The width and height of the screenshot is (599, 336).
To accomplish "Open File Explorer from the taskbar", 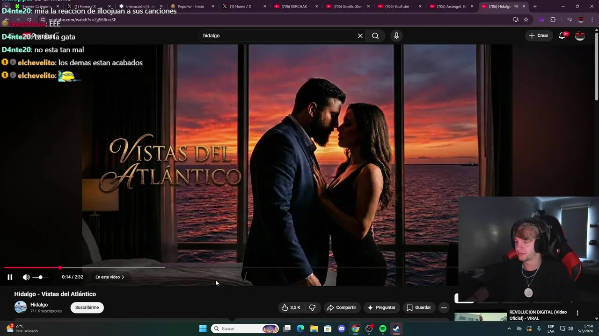I will point(314,329).
